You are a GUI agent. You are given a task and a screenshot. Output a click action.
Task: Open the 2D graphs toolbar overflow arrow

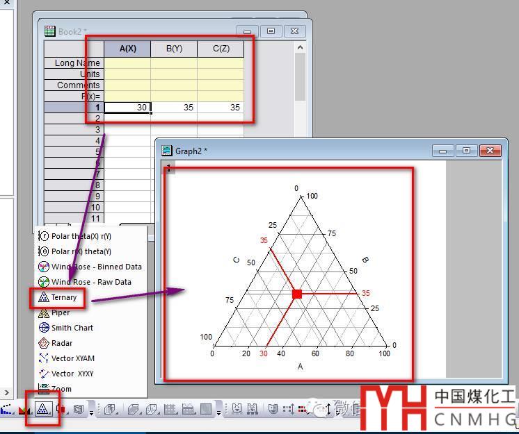point(91,412)
